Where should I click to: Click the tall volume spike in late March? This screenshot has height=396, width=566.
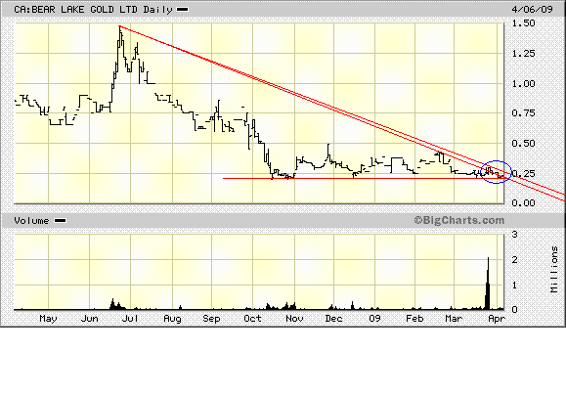(x=488, y=284)
